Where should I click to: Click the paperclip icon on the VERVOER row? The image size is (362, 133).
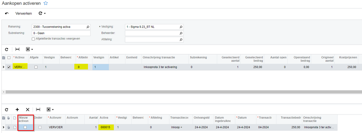(x=9, y=127)
